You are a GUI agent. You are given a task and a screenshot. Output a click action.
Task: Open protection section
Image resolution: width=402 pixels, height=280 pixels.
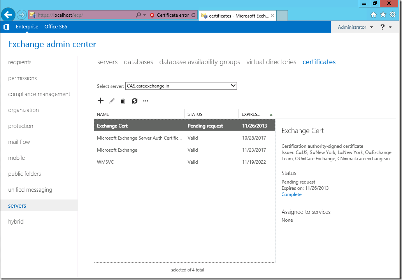pyautogui.click(x=21, y=126)
